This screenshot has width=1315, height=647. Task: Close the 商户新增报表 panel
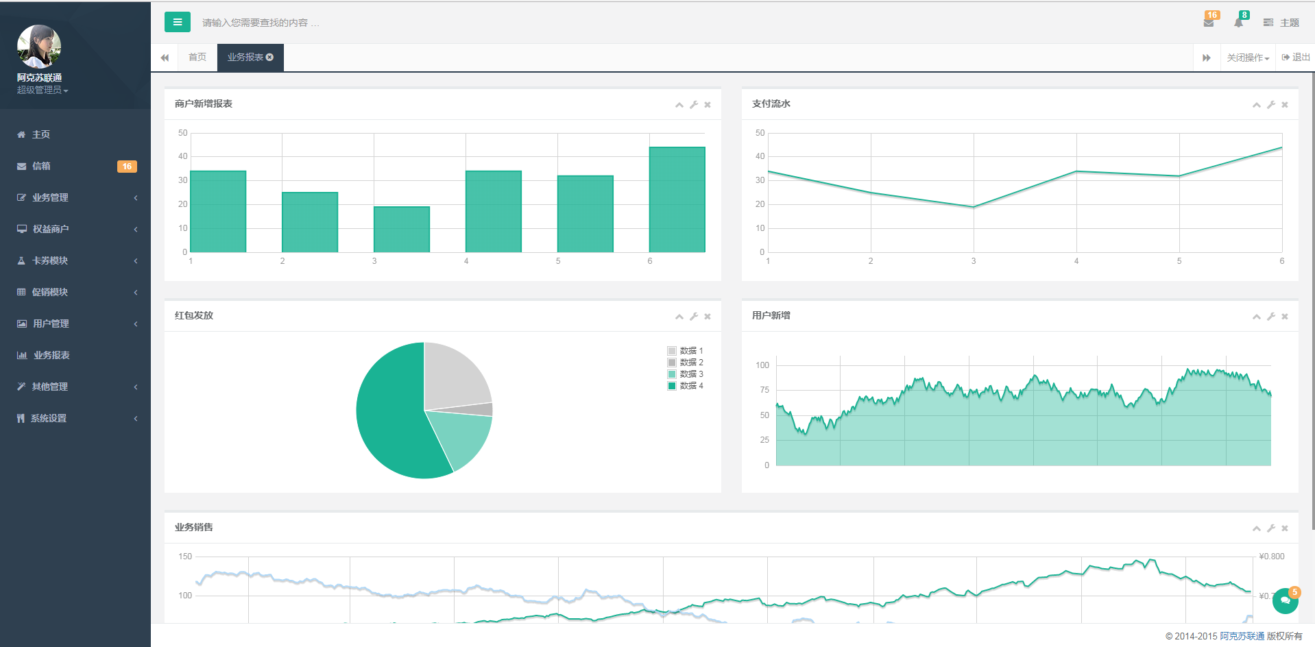coord(708,105)
